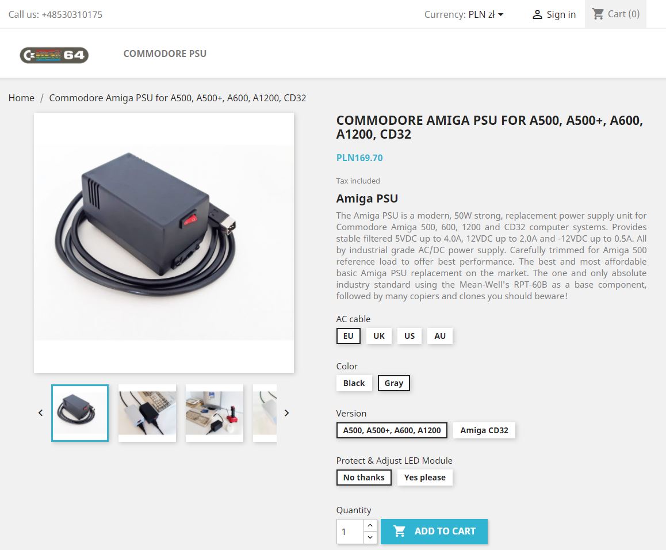
Task: Choose Yes please for LED Module
Action: (425, 478)
